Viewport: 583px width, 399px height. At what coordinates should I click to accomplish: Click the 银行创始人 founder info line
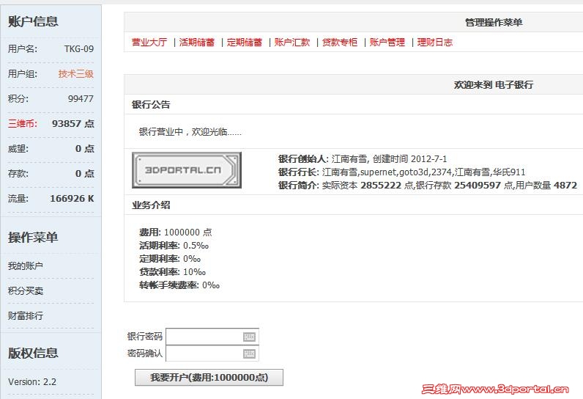(x=363, y=159)
